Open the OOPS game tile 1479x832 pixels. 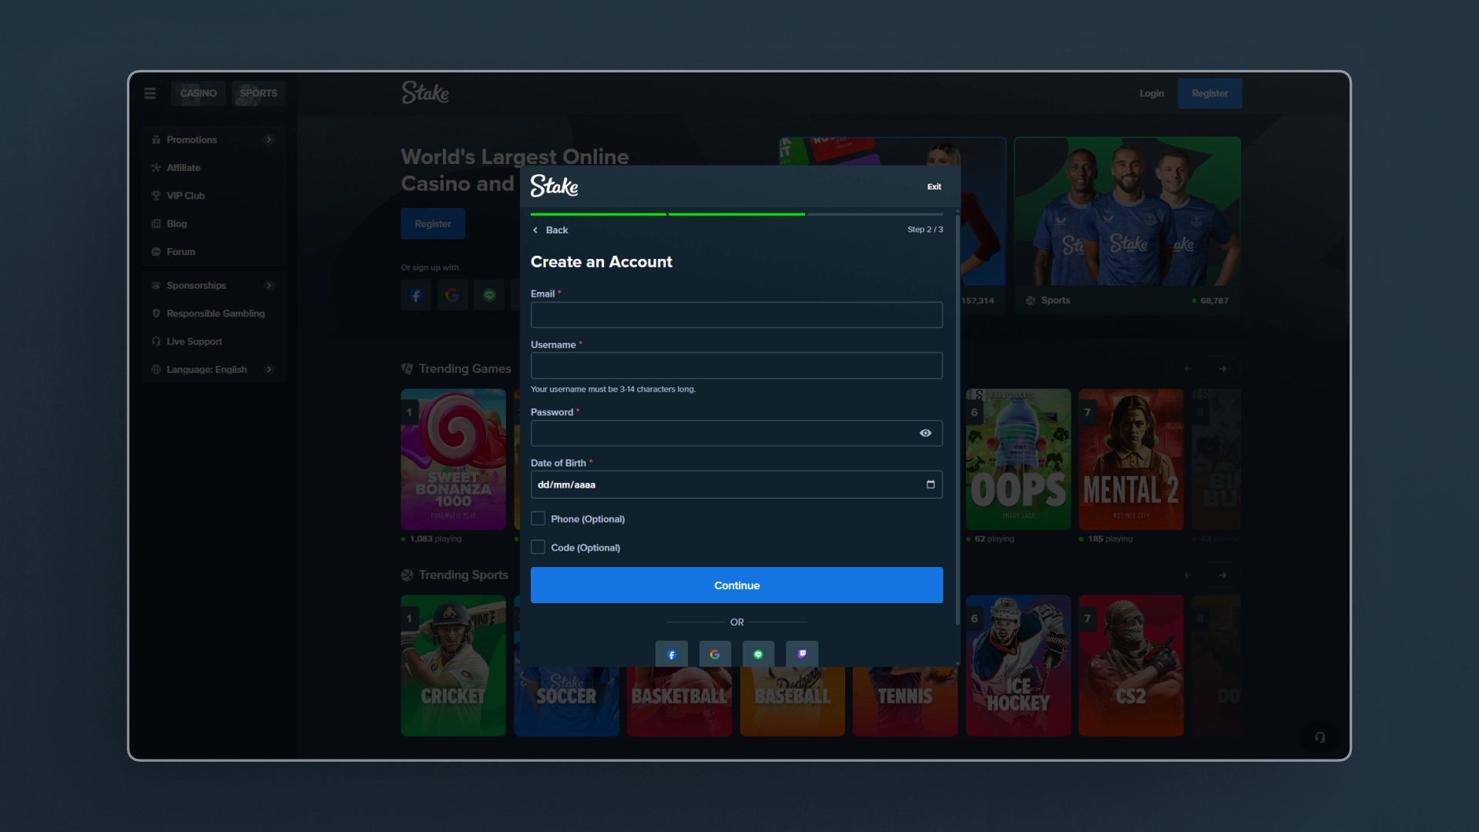[x=1018, y=459]
